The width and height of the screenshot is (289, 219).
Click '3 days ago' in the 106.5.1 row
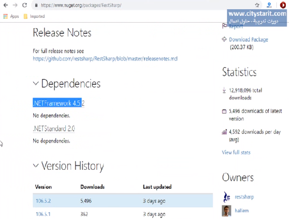pos(154,214)
